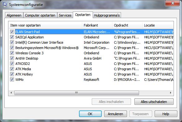Click the horizontal scrollbar left arrow

click(11, 93)
